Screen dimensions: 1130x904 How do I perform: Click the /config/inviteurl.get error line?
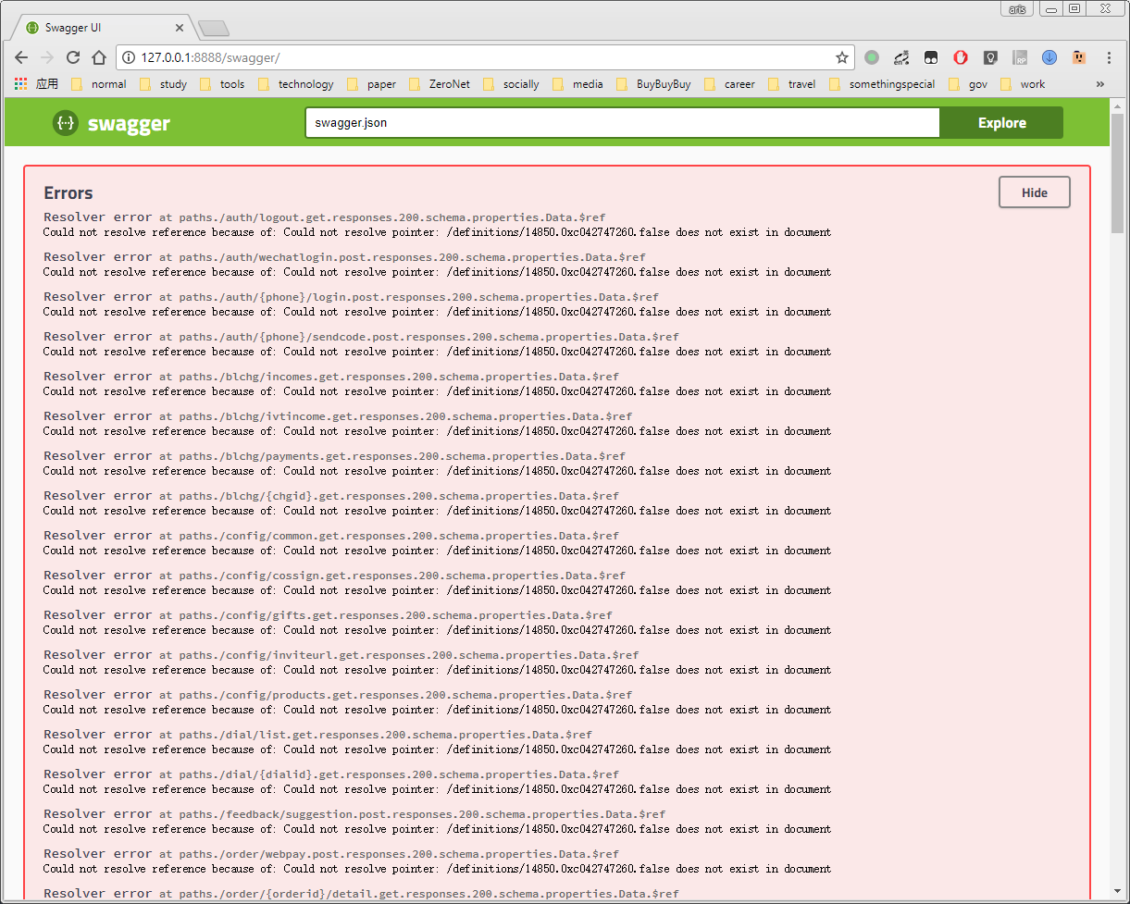point(341,655)
